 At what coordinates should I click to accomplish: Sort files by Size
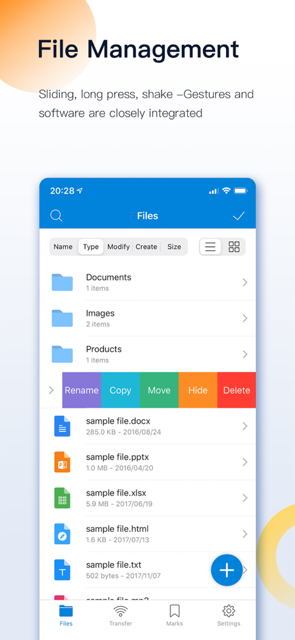pos(174,246)
